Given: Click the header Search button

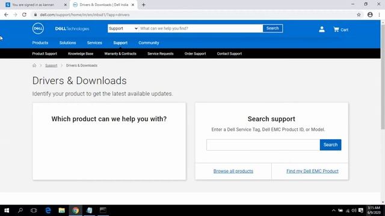Looking at the screenshot, I should click(273, 28).
